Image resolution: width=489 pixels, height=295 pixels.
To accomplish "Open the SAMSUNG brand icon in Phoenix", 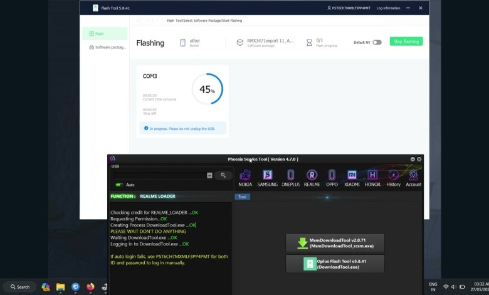I will point(267,178).
